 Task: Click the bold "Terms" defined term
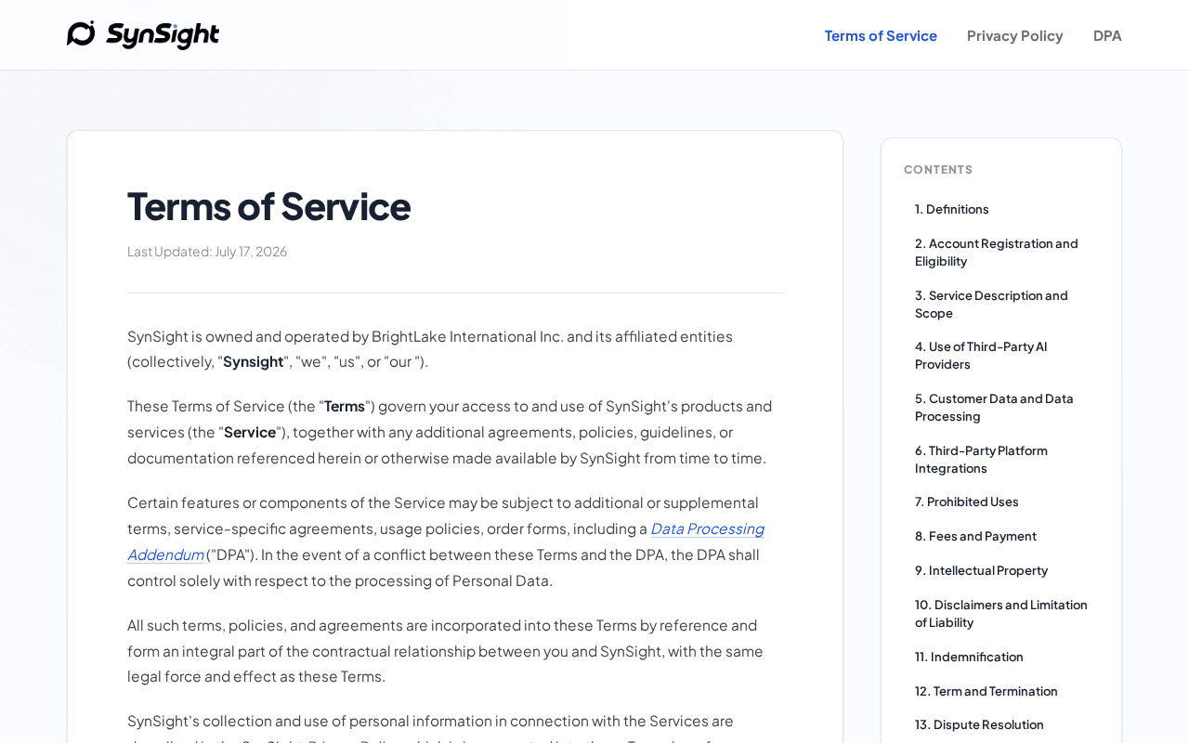point(344,406)
